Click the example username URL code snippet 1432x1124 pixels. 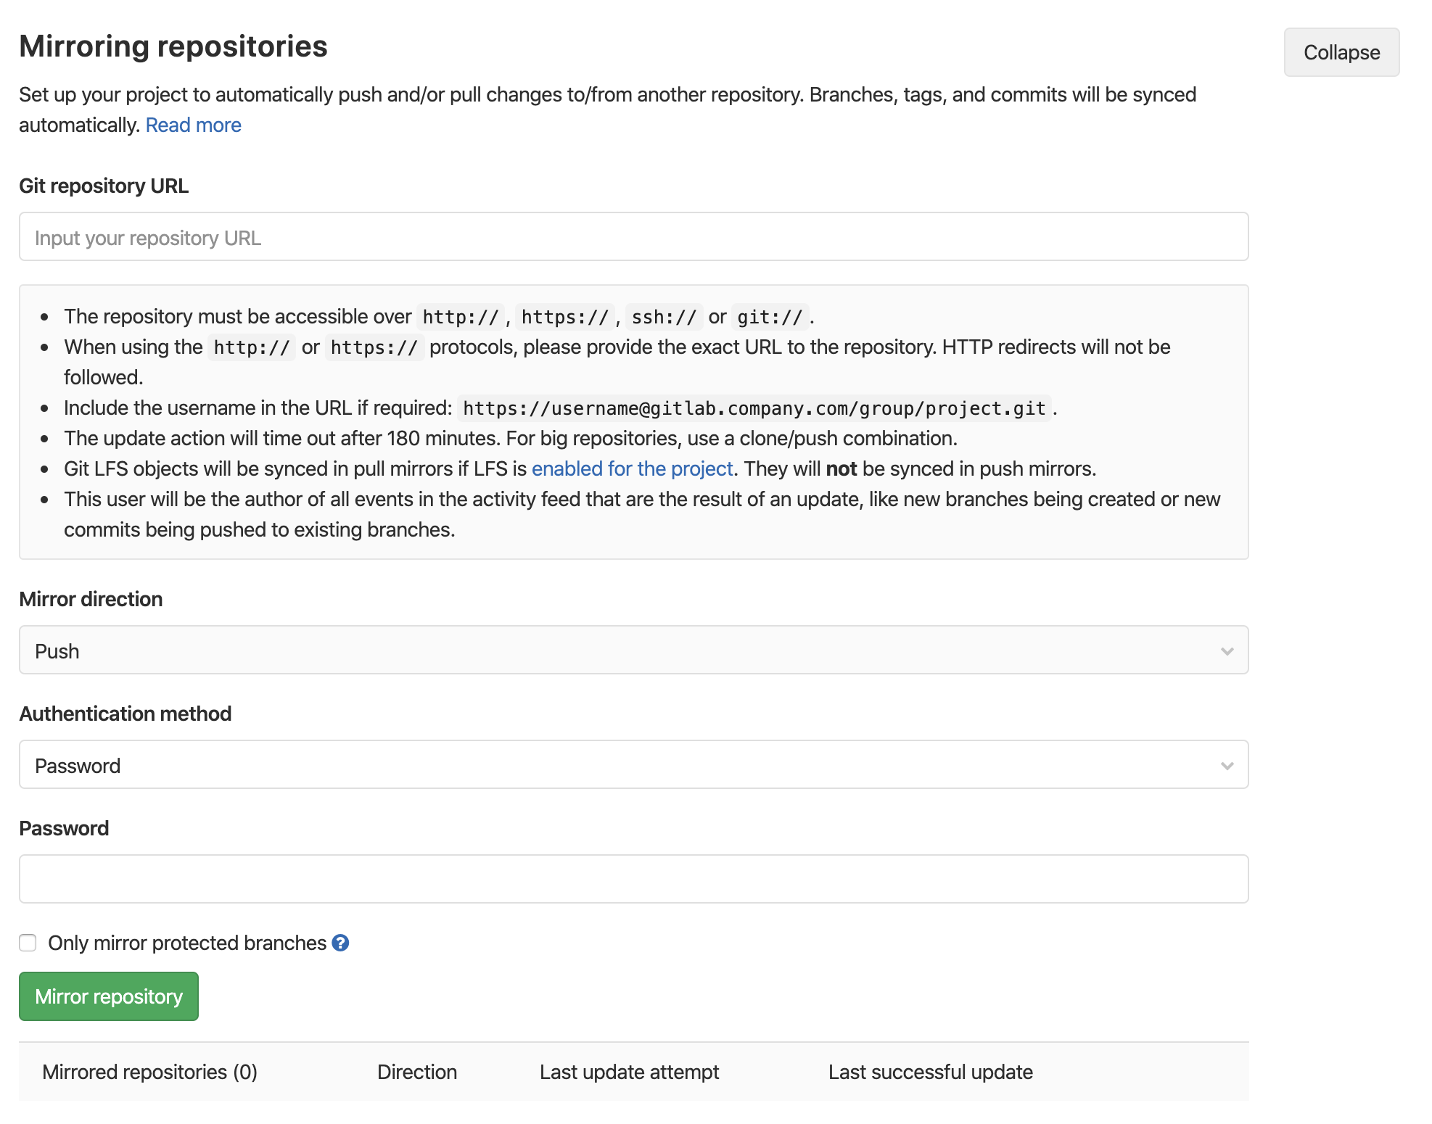754,409
